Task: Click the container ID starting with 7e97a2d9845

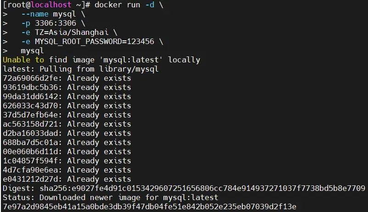Action: pos(149,206)
